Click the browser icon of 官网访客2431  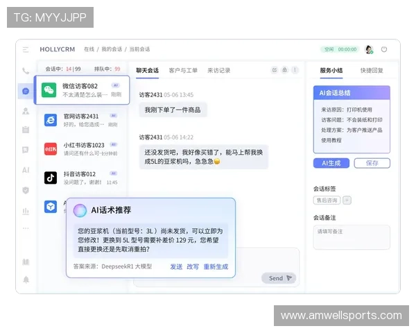pos(51,120)
